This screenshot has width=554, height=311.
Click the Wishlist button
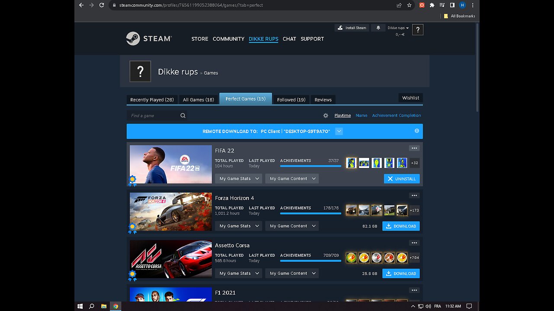point(410,98)
